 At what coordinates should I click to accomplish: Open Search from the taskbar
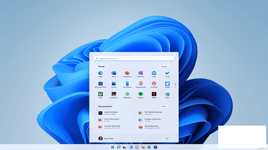click(x=118, y=147)
